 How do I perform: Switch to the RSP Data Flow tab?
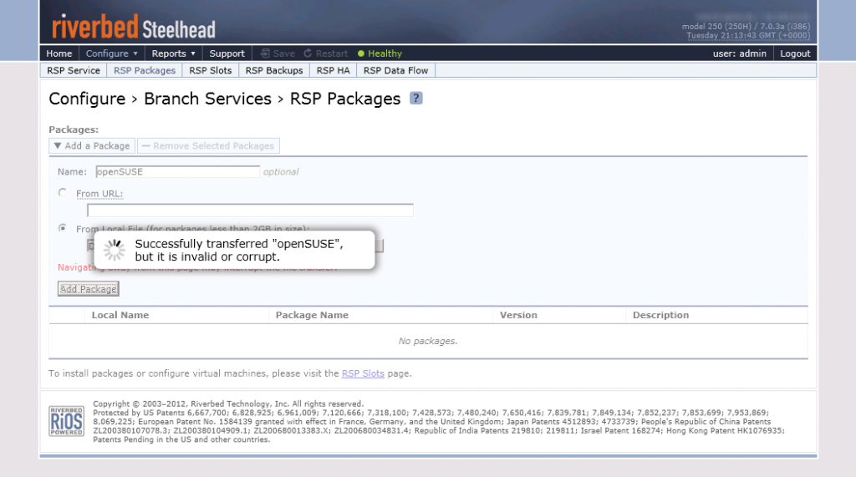pos(395,70)
